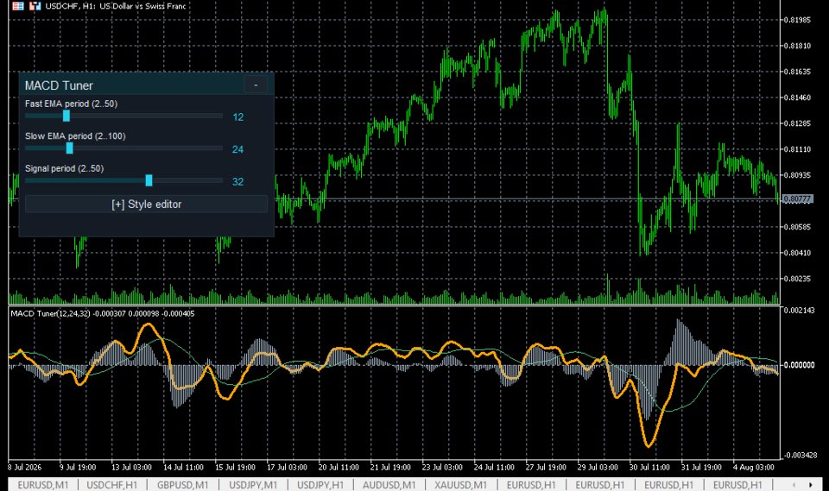The image size is (829, 491).
Task: Click the current price label 0.80777
Action: click(x=797, y=198)
